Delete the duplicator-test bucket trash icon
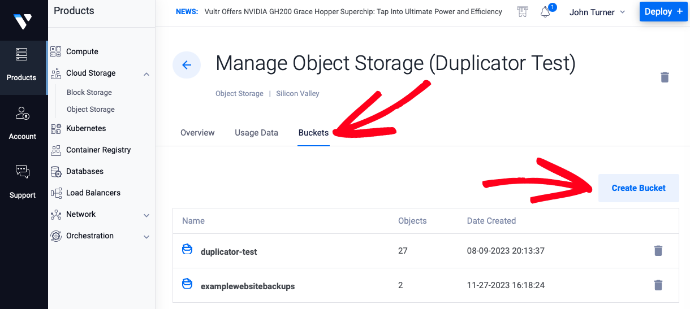 coord(658,251)
